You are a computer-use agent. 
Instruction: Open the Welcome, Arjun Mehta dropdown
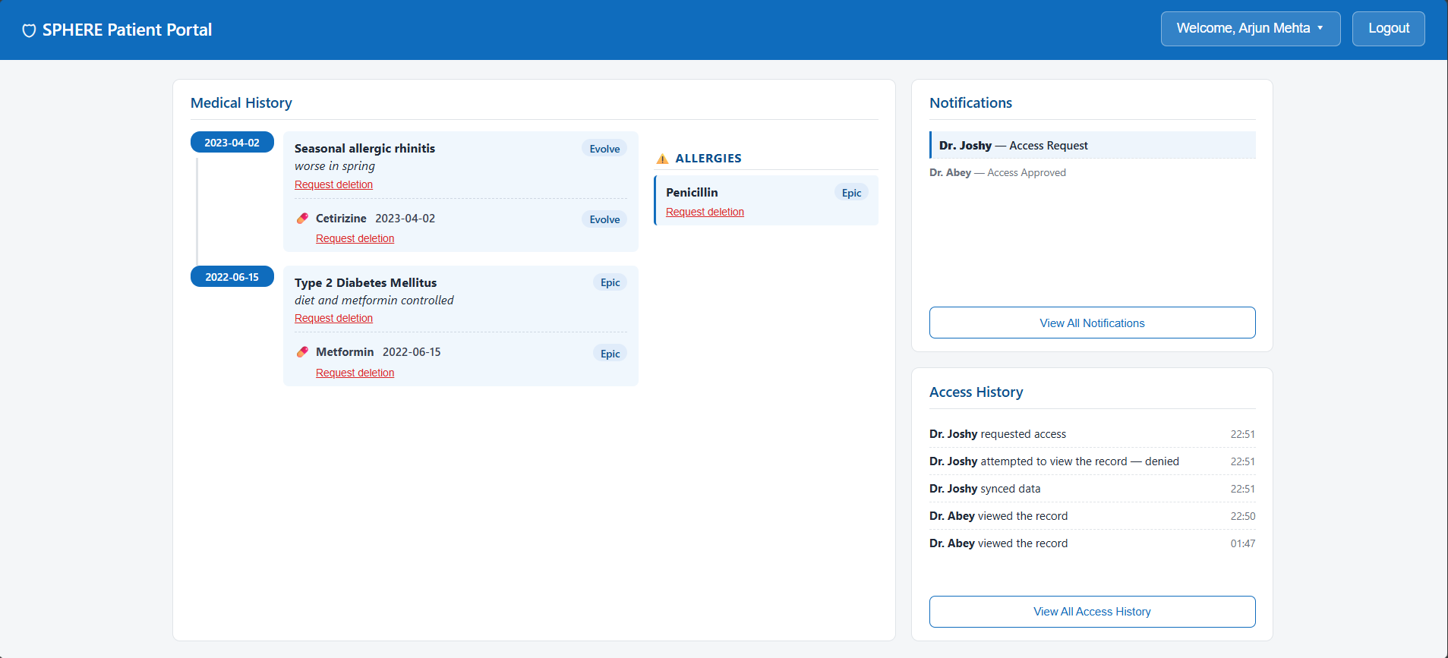[x=1250, y=29]
